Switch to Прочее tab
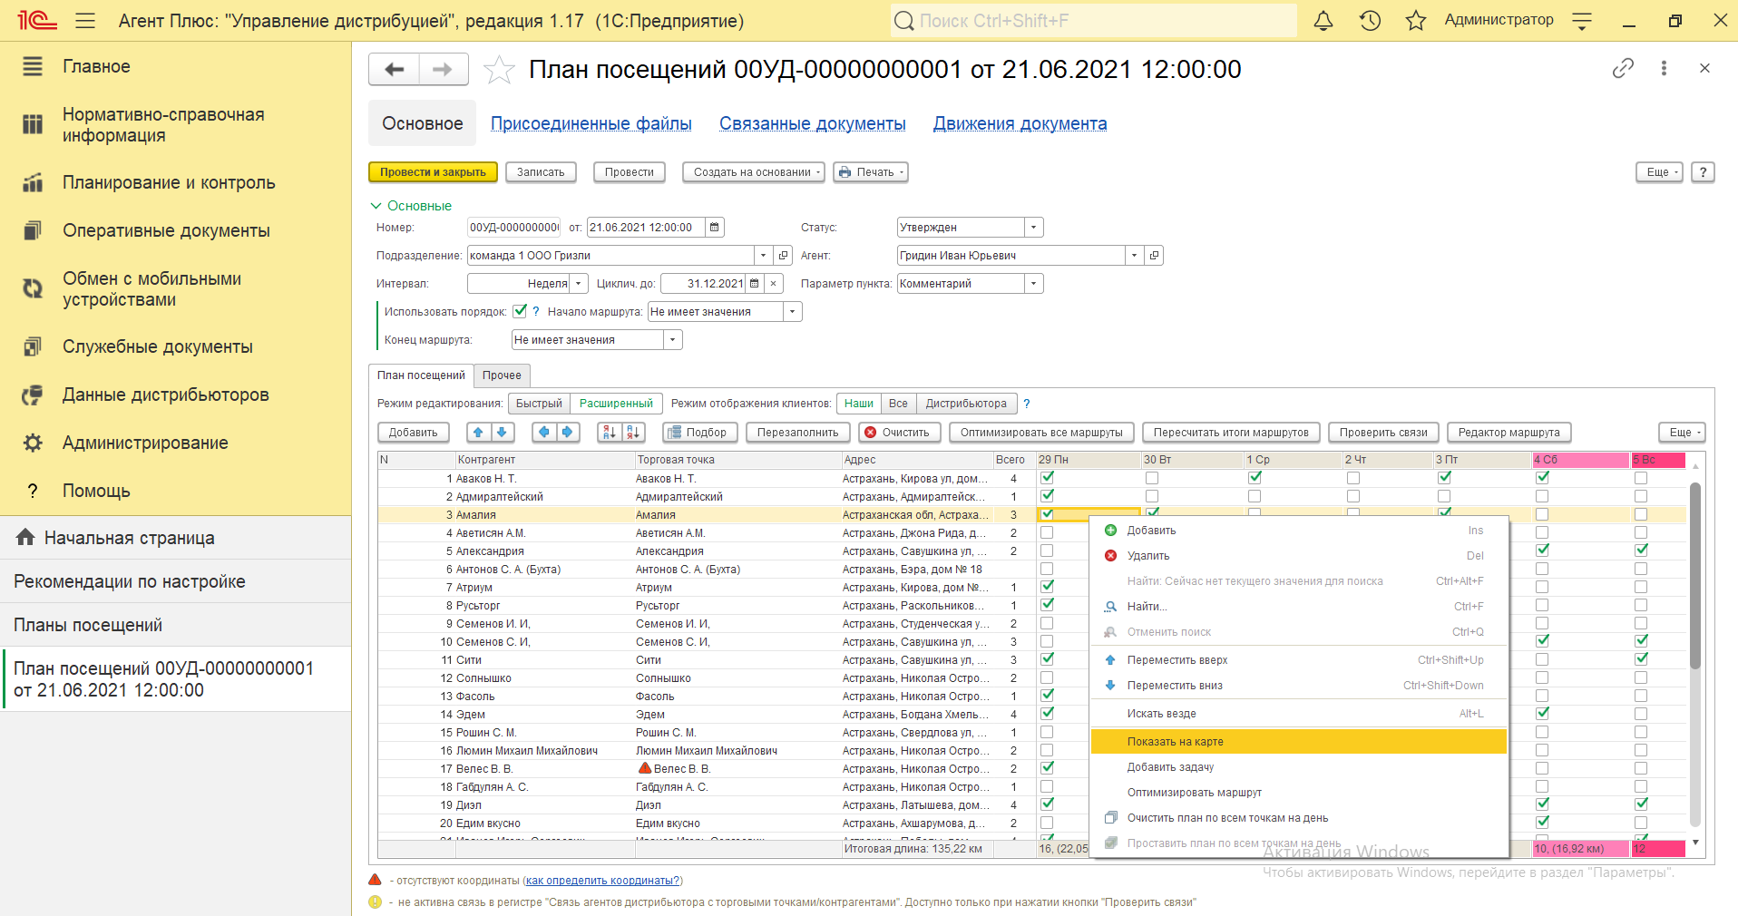This screenshot has width=1738, height=916. tap(502, 375)
